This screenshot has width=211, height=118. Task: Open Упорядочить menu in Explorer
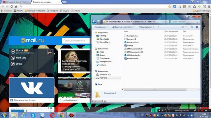click(101, 27)
